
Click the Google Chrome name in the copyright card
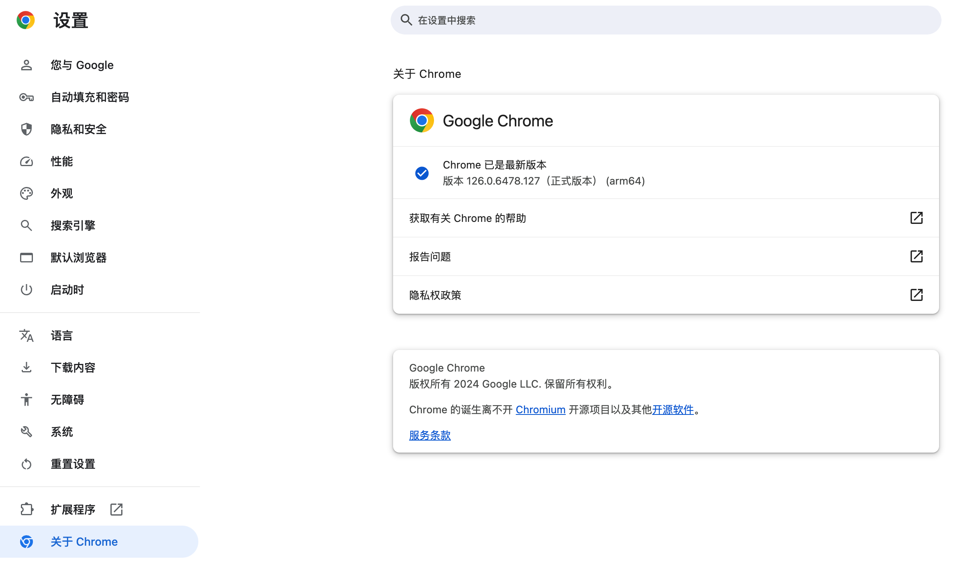click(447, 368)
